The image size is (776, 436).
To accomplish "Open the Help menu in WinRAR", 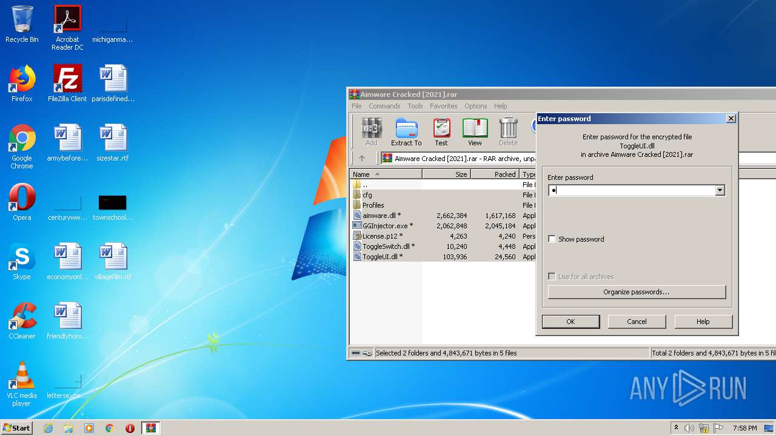I will 501,106.
